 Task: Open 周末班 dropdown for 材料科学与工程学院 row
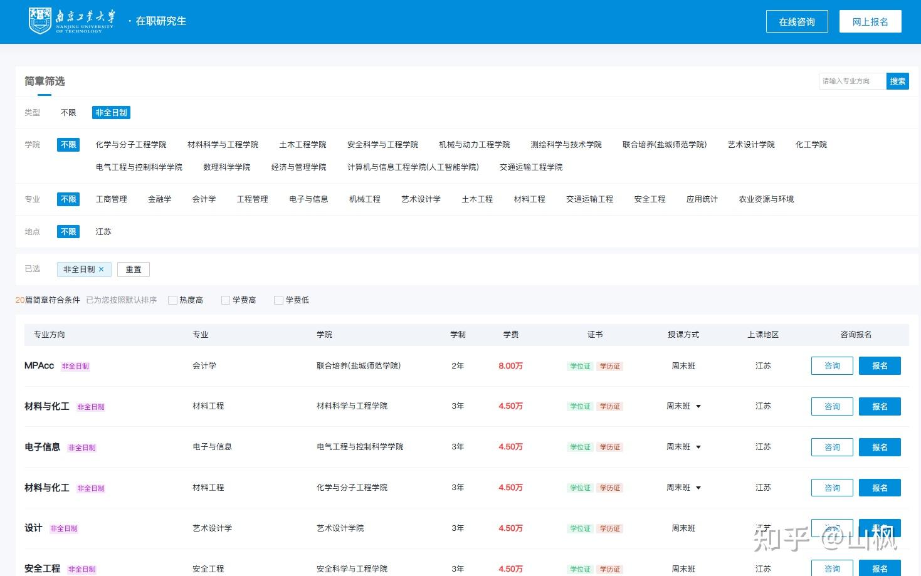click(684, 406)
